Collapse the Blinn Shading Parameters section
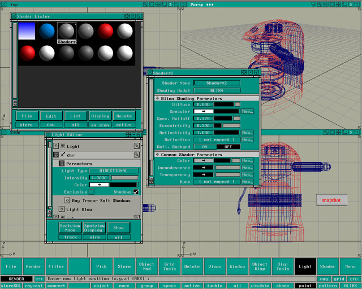The width and height of the screenshot is (362, 289). pyautogui.click(x=157, y=98)
